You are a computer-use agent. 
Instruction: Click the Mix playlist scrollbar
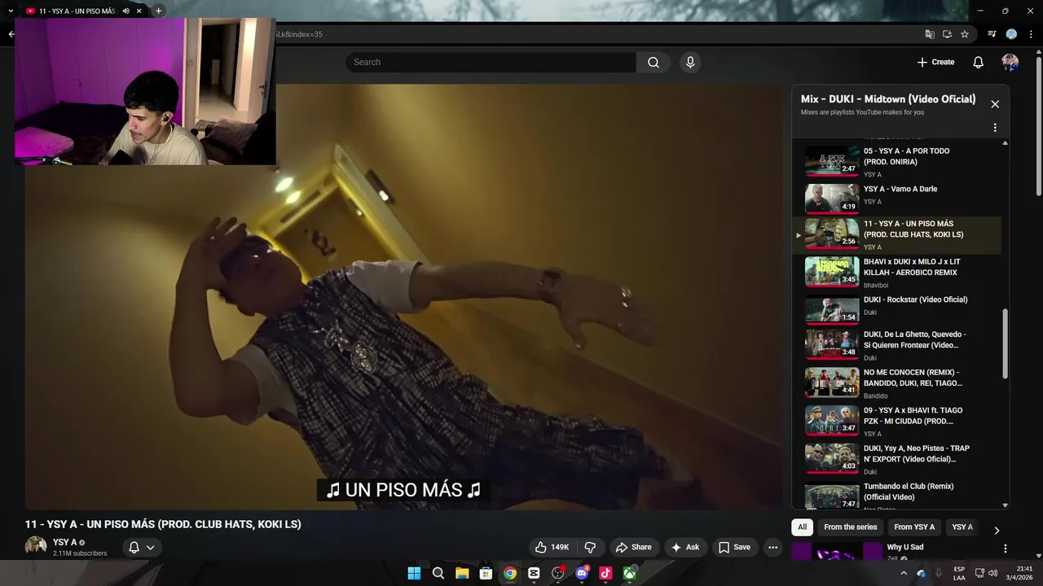1005,343
